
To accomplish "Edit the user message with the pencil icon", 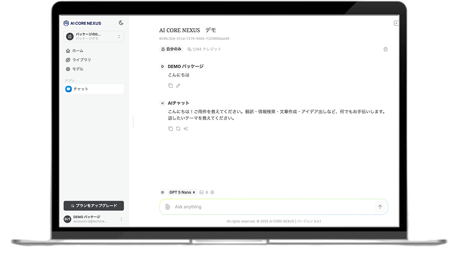I will tap(178, 86).
